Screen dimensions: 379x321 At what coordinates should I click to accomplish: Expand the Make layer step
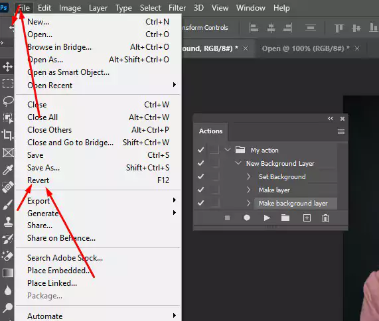coord(248,190)
